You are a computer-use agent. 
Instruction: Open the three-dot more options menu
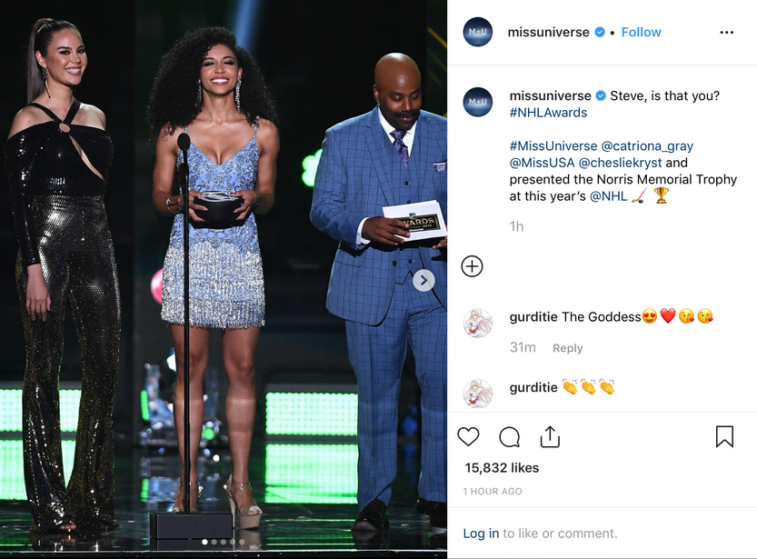(x=727, y=33)
